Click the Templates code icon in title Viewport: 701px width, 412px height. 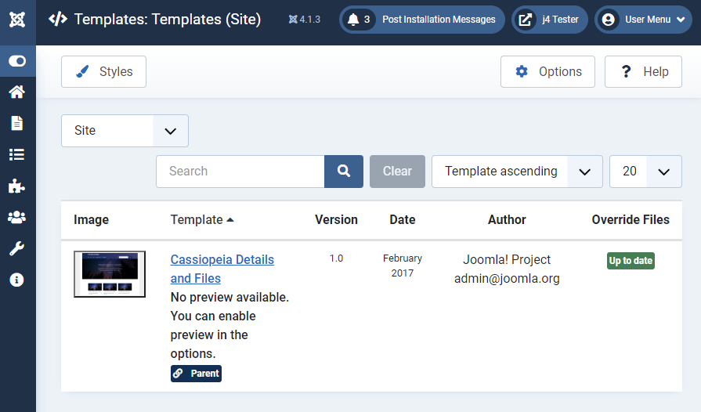(x=58, y=20)
